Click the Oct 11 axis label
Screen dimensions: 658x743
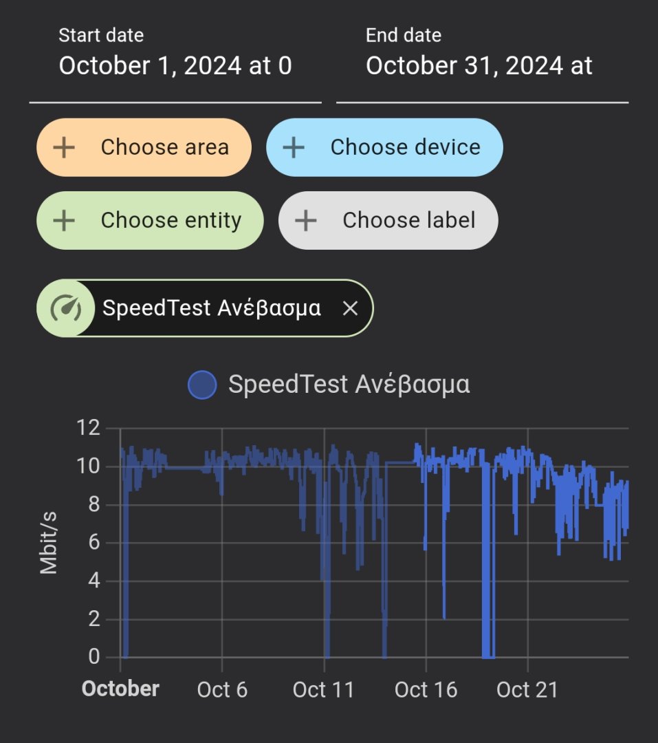[323, 689]
